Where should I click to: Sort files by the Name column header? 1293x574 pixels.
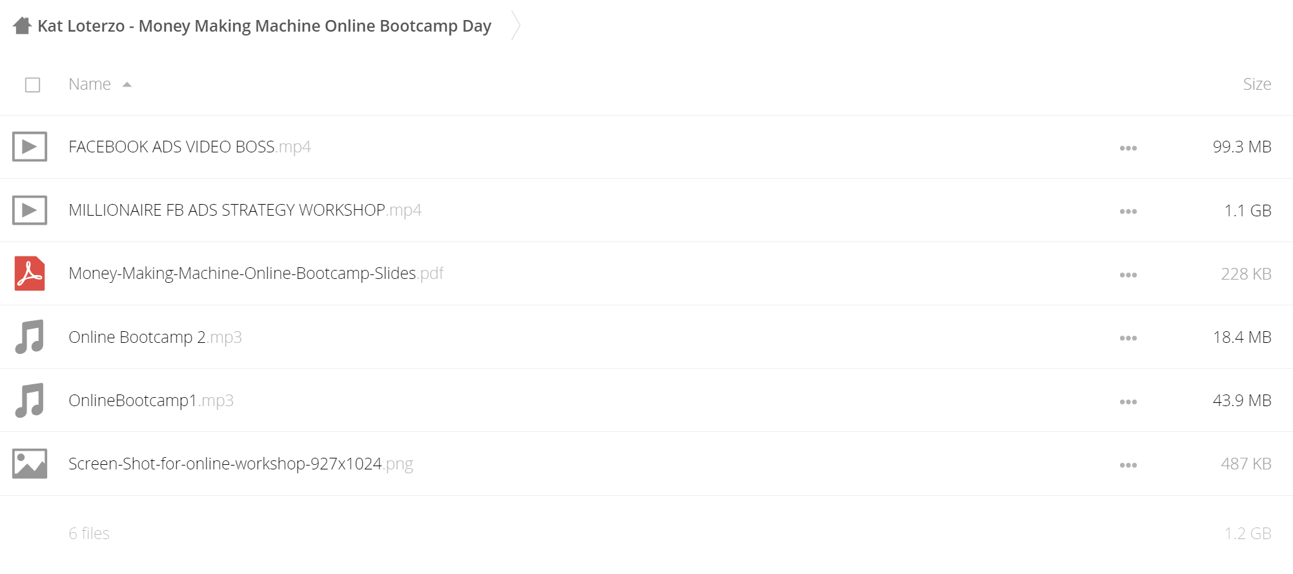(x=90, y=84)
